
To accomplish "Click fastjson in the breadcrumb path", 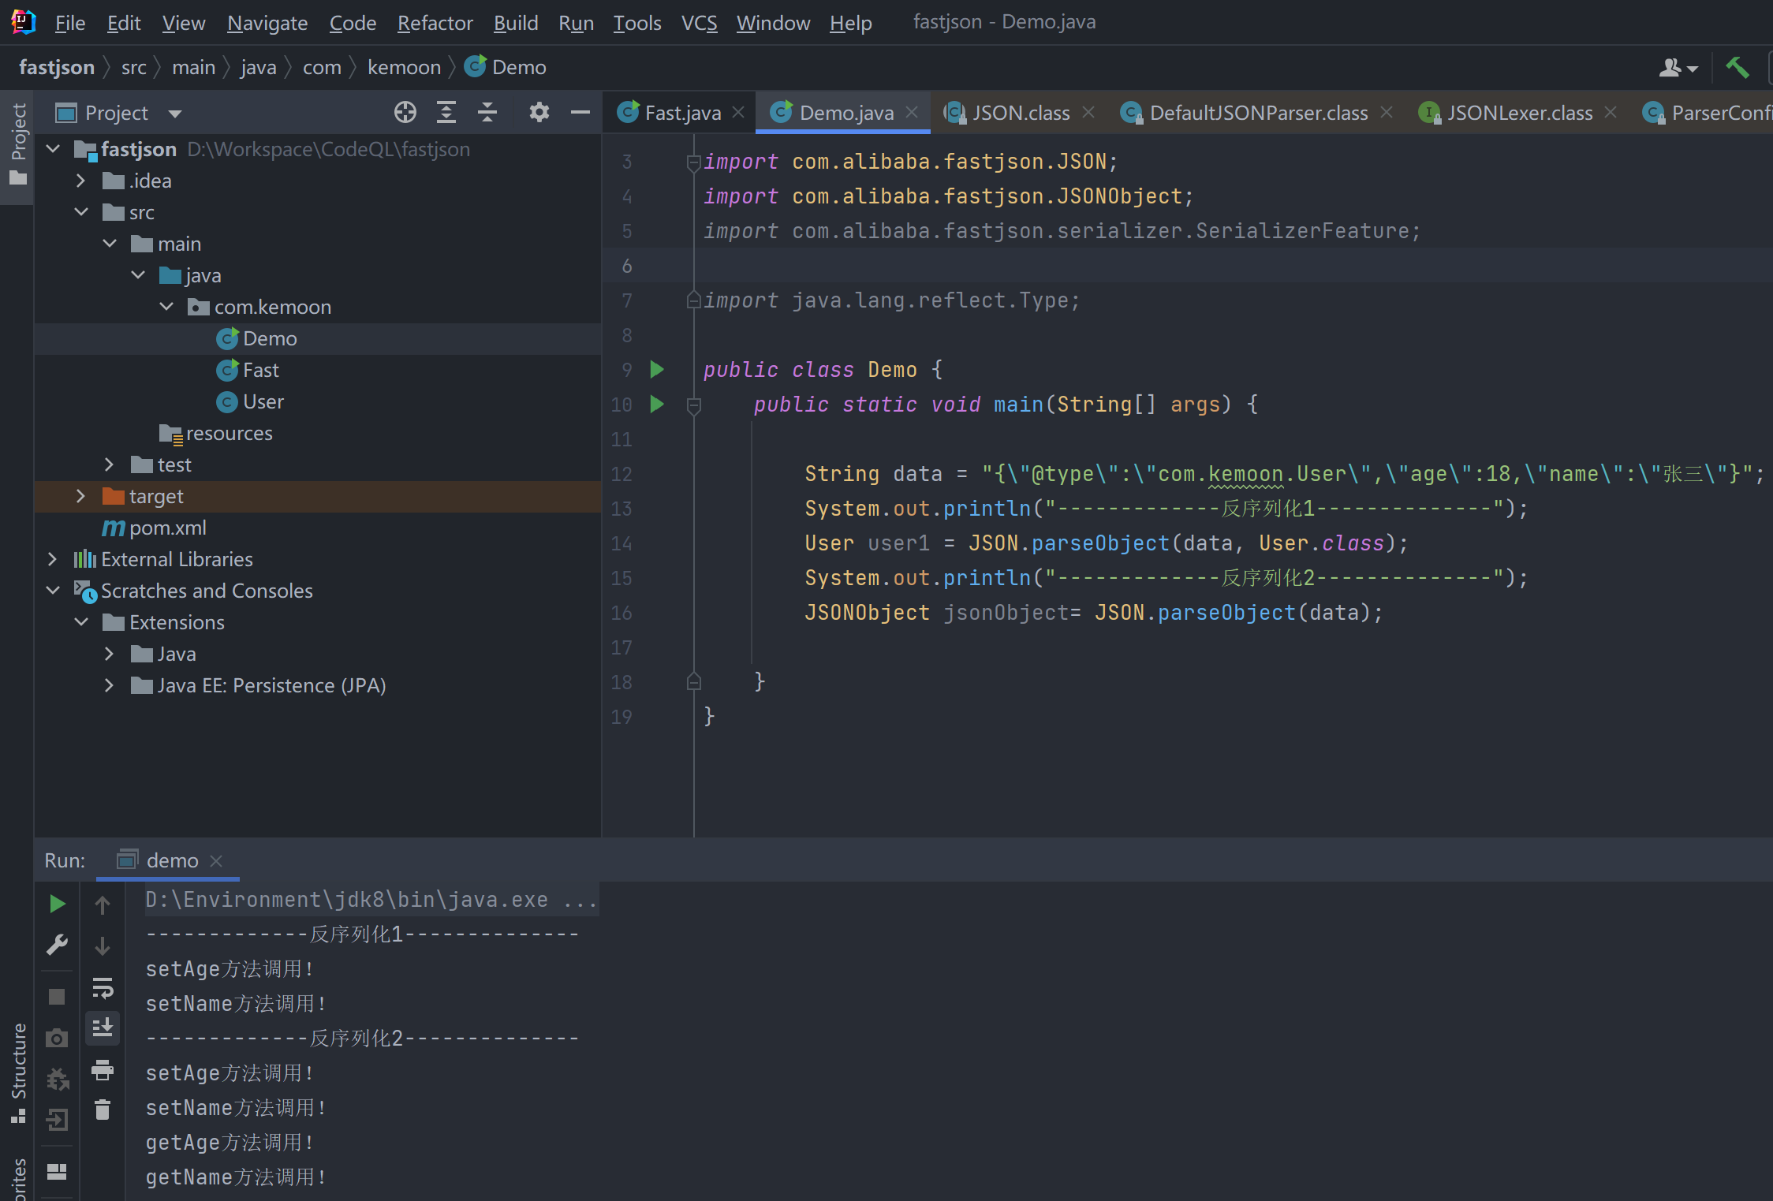I will (x=57, y=67).
